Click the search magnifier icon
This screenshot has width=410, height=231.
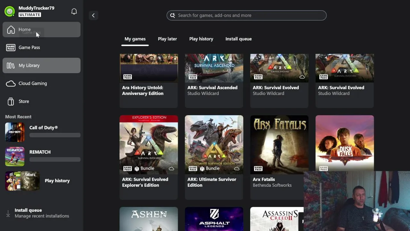click(173, 15)
